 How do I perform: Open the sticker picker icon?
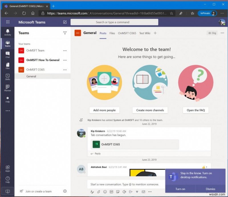point(118,192)
